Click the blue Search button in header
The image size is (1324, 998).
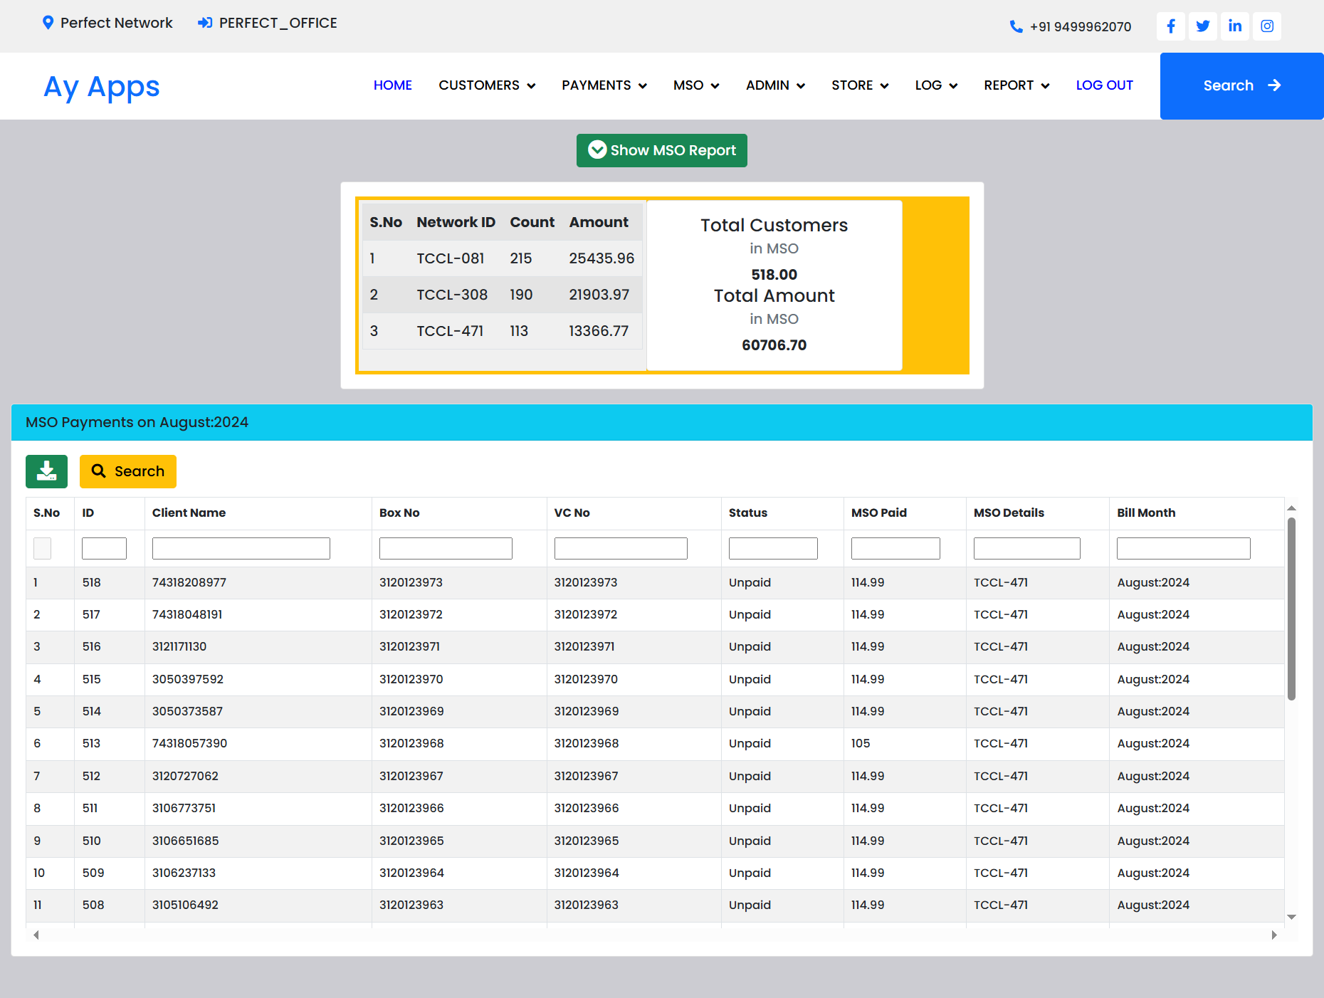click(x=1241, y=85)
